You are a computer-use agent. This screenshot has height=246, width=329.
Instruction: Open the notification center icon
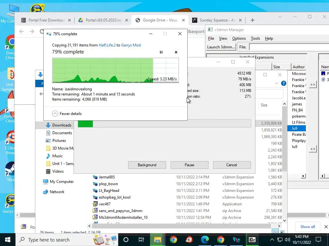point(318,240)
